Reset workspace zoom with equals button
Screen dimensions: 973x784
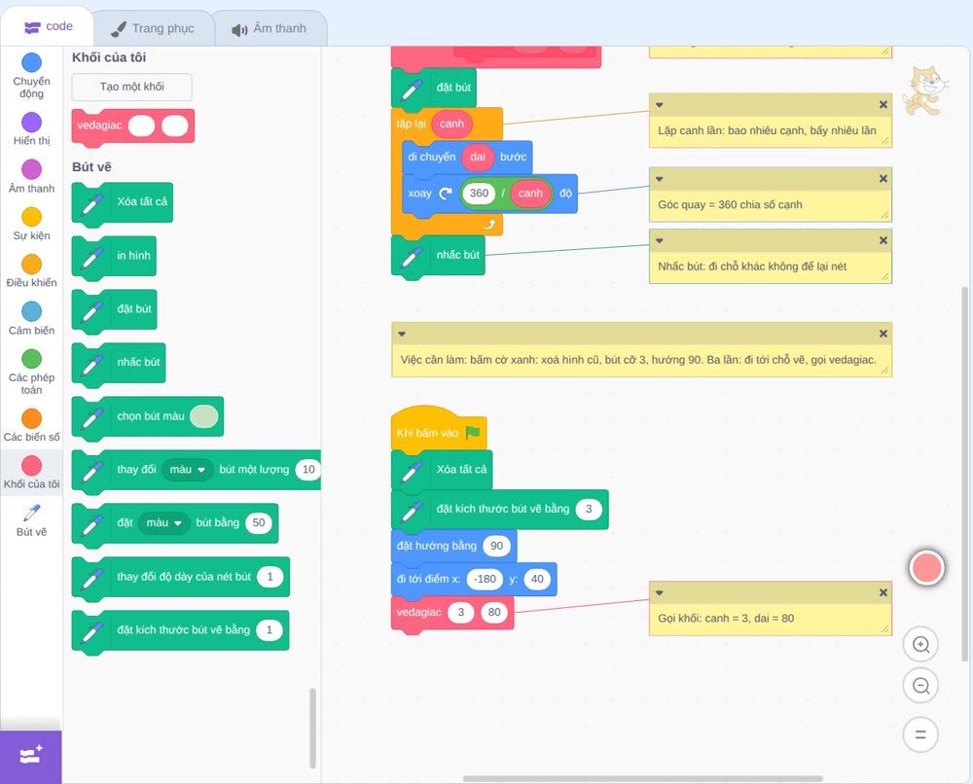(x=920, y=734)
